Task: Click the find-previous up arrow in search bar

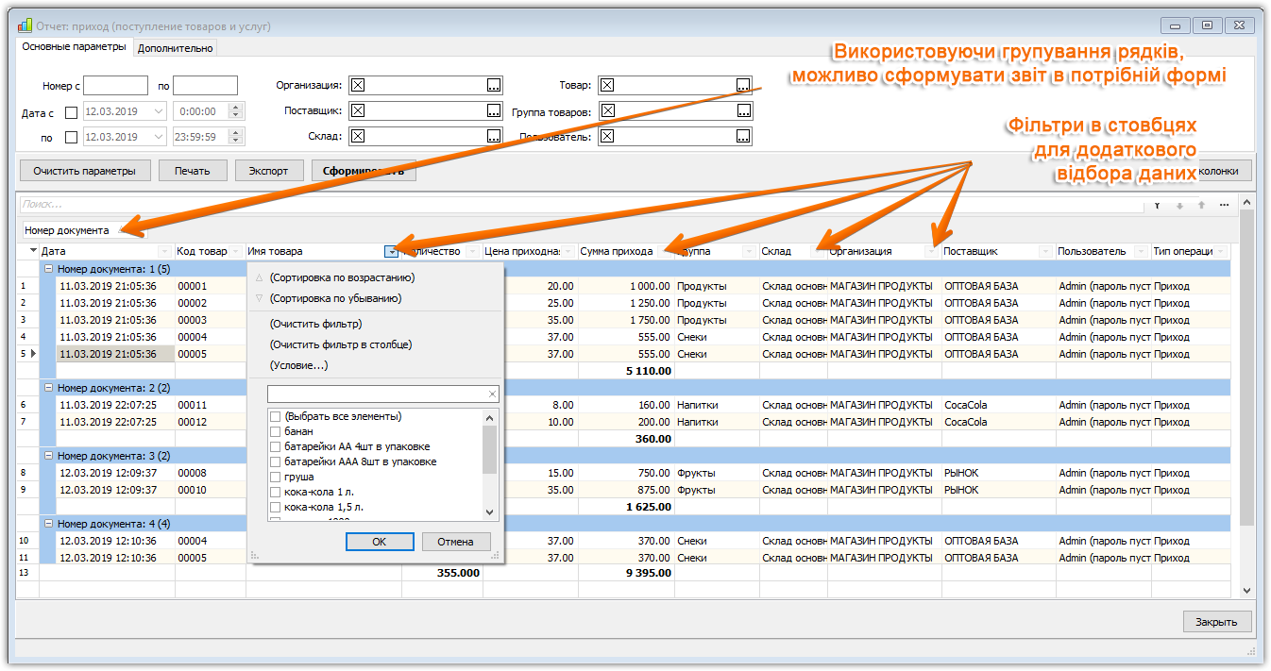Action: (1201, 204)
